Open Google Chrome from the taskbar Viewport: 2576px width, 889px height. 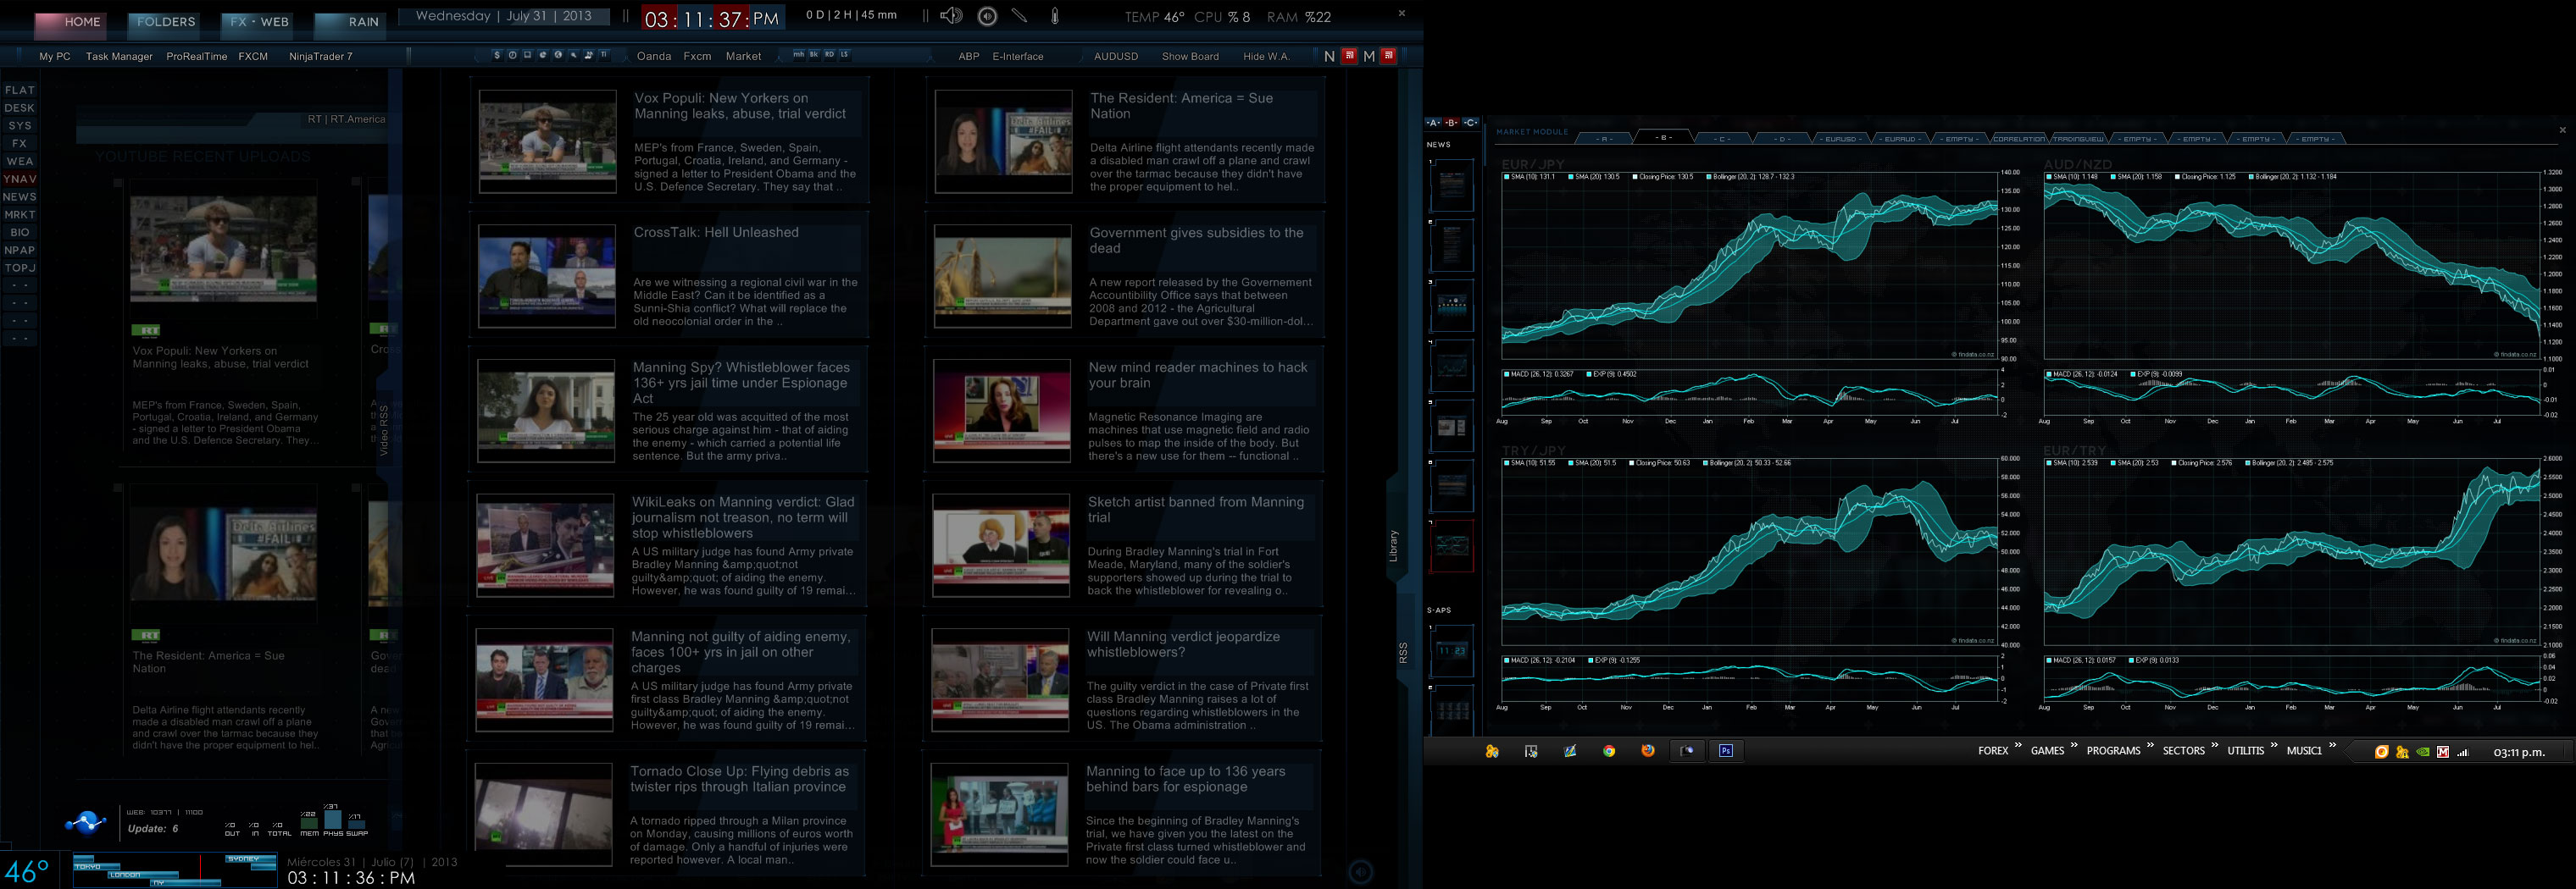1609,751
